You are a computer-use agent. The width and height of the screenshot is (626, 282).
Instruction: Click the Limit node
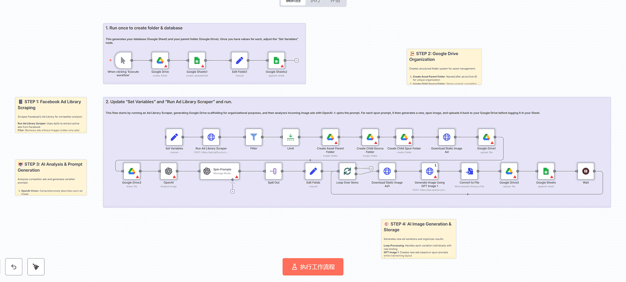tap(291, 137)
